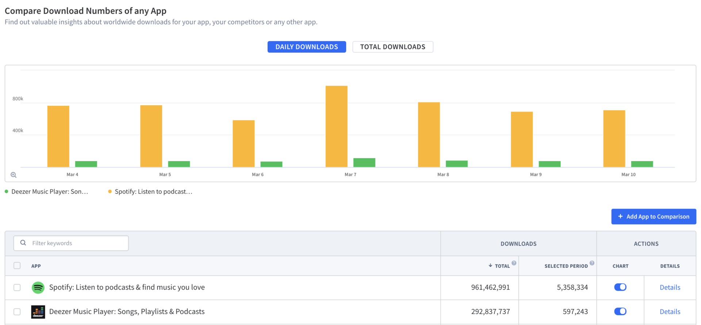This screenshot has width=701, height=325.
Task: Toggle the select-all apps checkbox
Action: [x=17, y=265]
